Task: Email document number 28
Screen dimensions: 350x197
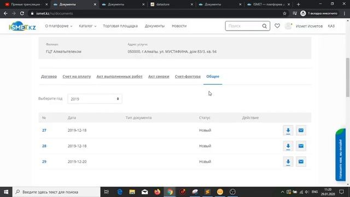Action: tap(301, 146)
